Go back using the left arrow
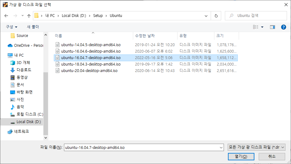 6,16
